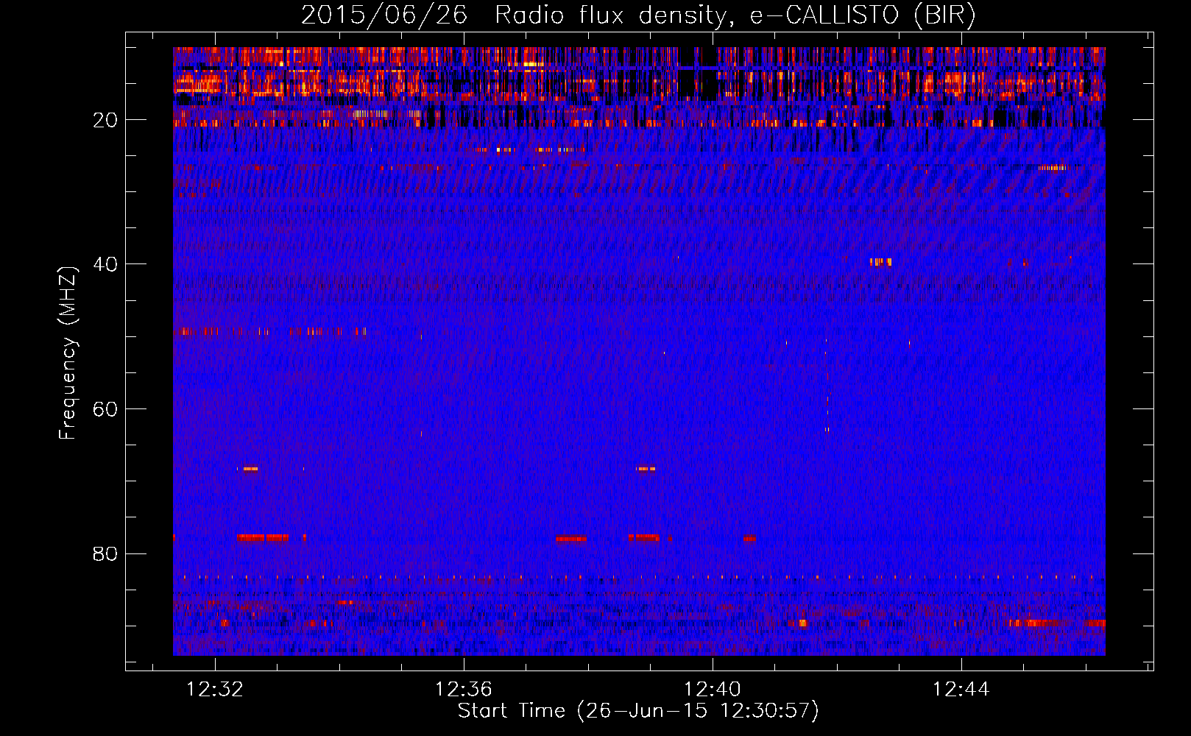Click the '12:40' time tick label
Image resolution: width=1191 pixels, height=736 pixels.
[x=713, y=690]
